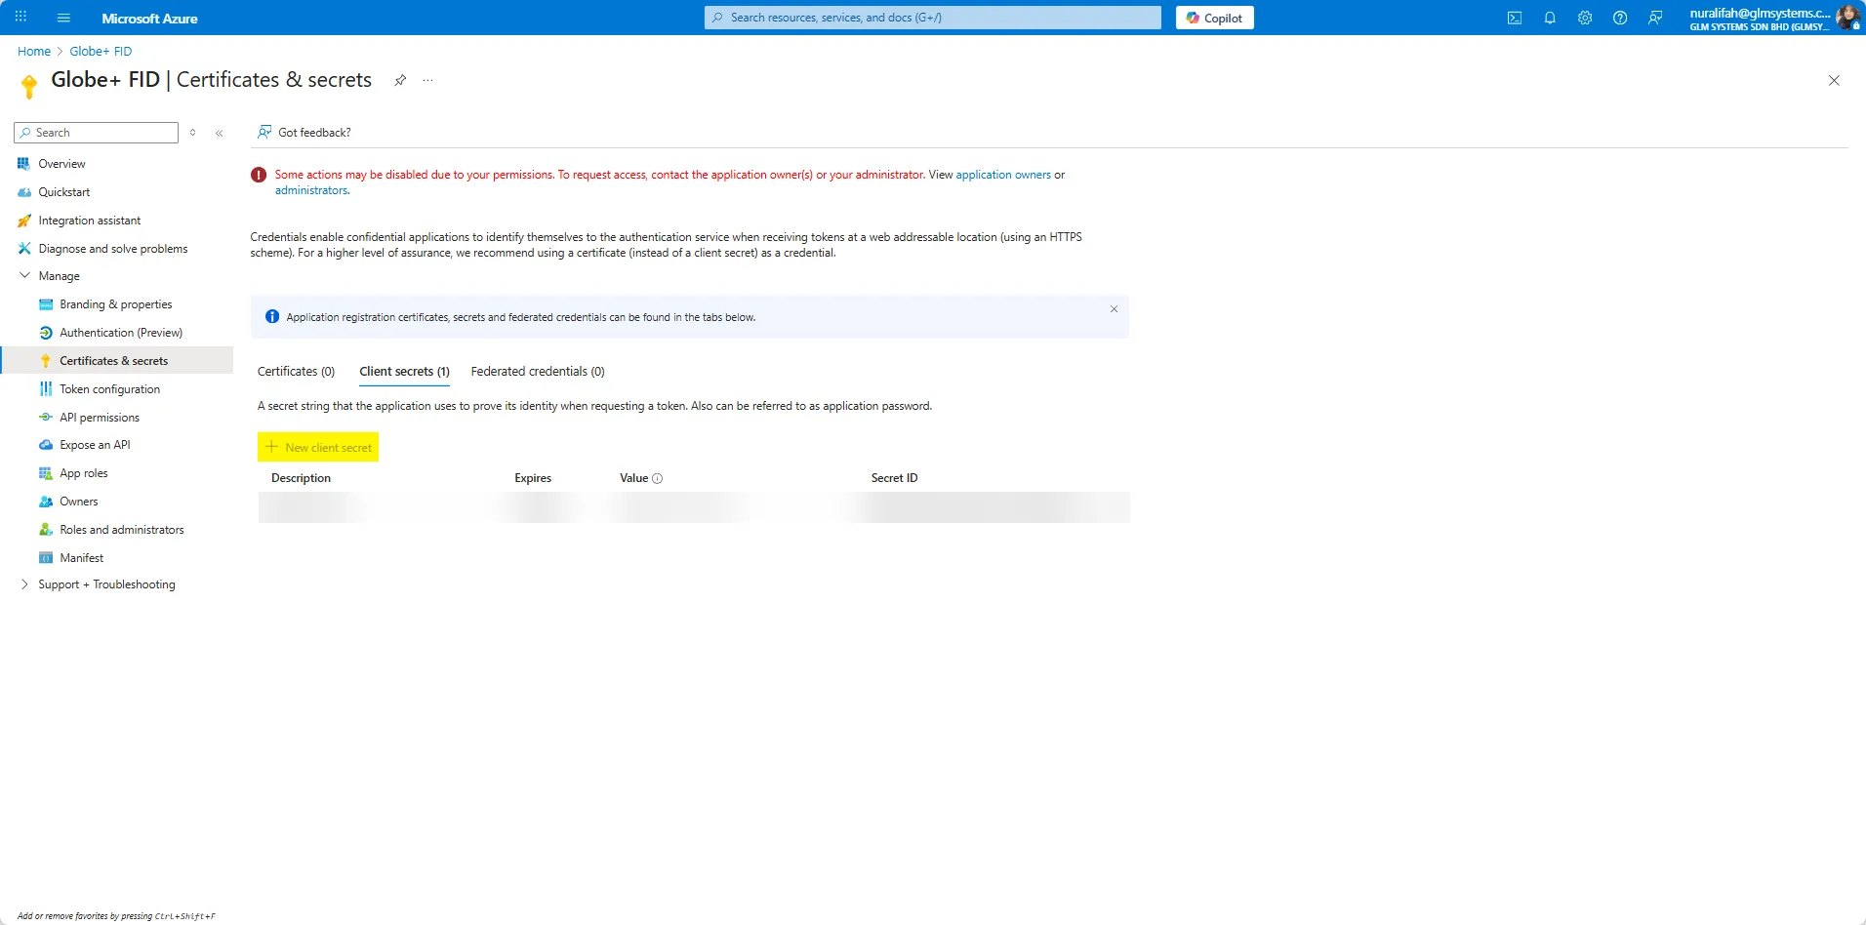Open Cloud Shell from the top bar
Screen dimensions: 1866x925
pos(1514,18)
